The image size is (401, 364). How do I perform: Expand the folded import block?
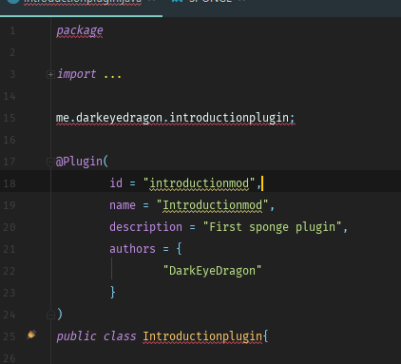click(x=50, y=75)
